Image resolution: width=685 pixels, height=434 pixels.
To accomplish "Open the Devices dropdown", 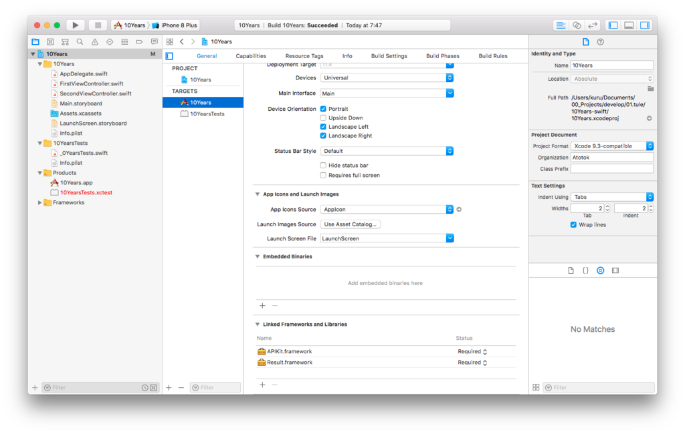I will (387, 77).
